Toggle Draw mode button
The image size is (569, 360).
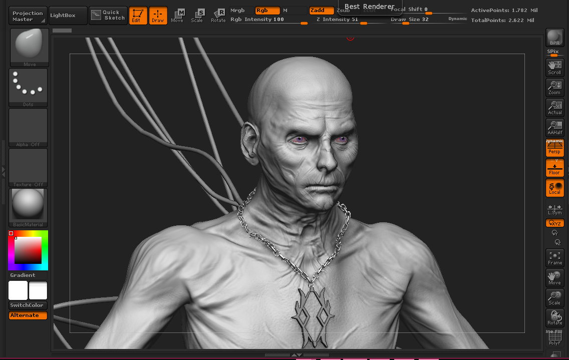(x=158, y=16)
